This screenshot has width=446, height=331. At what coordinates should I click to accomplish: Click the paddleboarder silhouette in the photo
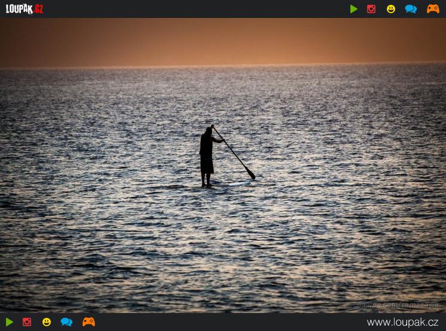tap(207, 157)
